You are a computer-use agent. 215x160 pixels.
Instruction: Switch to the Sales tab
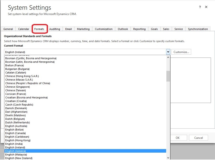pos(166,29)
